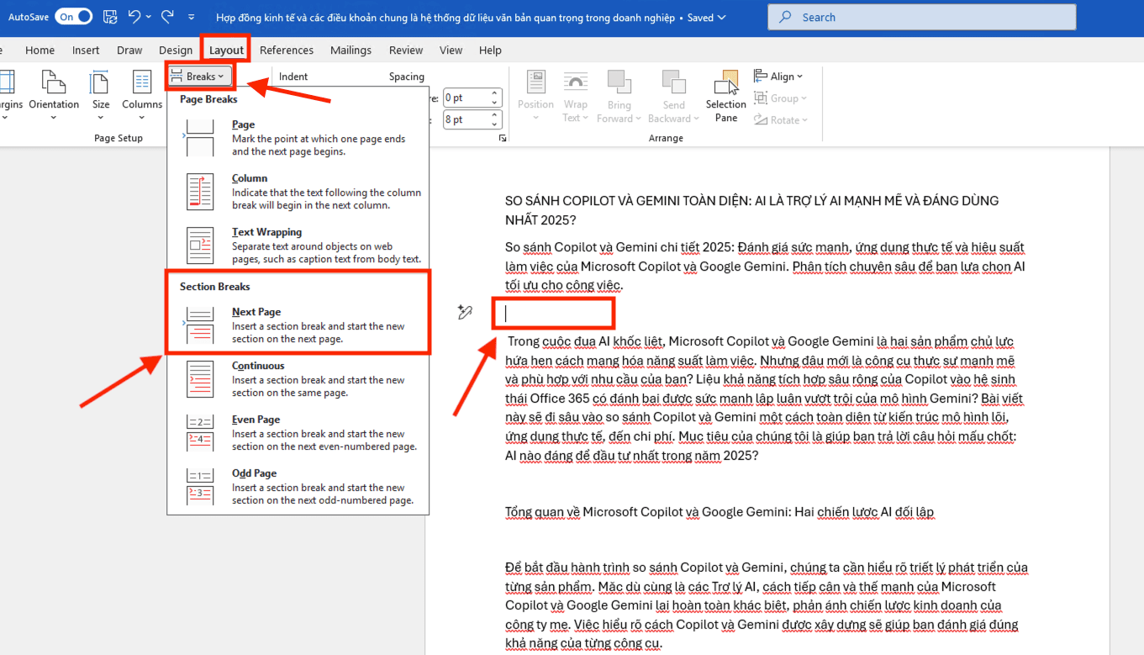Open the Saved status dropdown beside document title
The image size is (1144, 655).
(x=723, y=18)
